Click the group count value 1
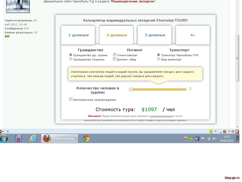 coord(190,88)
